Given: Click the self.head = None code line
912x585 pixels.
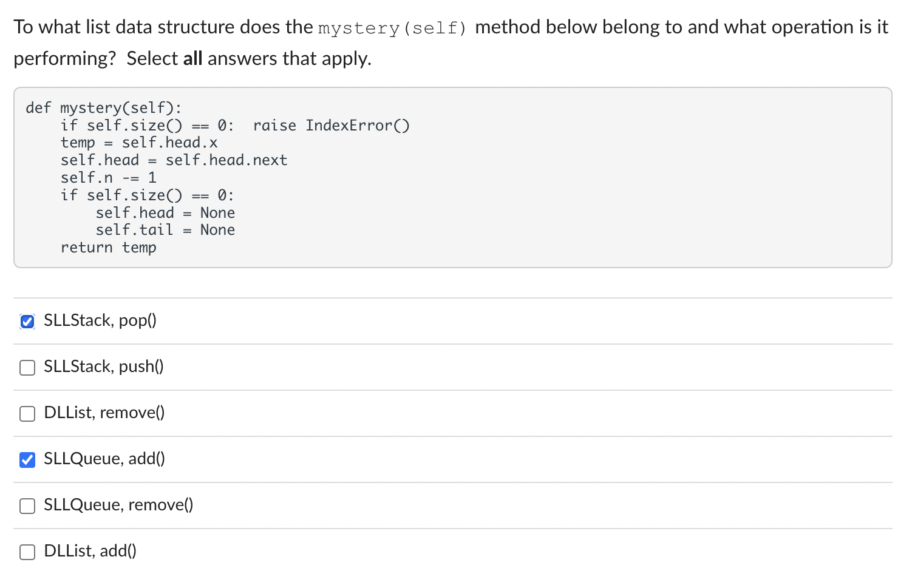Looking at the screenshot, I should (x=166, y=212).
